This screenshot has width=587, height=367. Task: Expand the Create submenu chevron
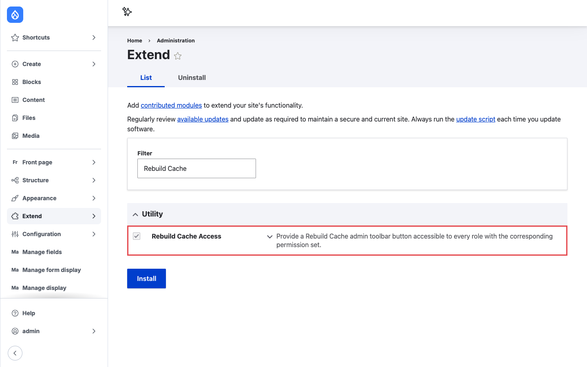pyautogui.click(x=94, y=64)
